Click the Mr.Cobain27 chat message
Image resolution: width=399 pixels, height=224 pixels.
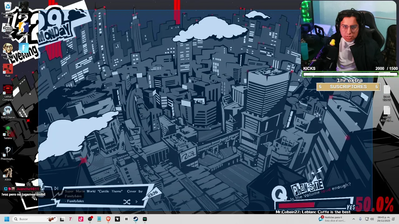tap(313, 212)
